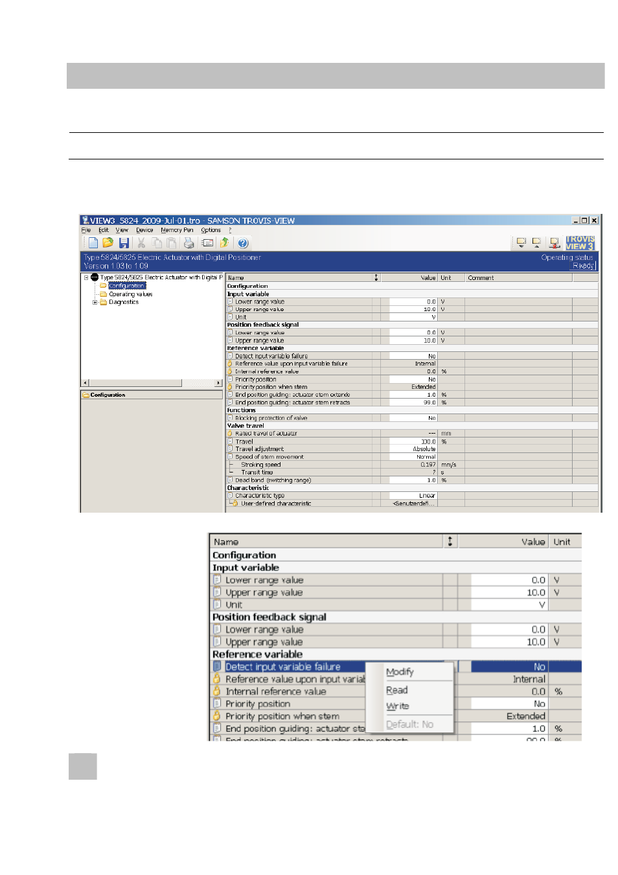The height and width of the screenshot is (875, 618).
Task: Open a file using the folder toolbar icon
Action: point(108,243)
